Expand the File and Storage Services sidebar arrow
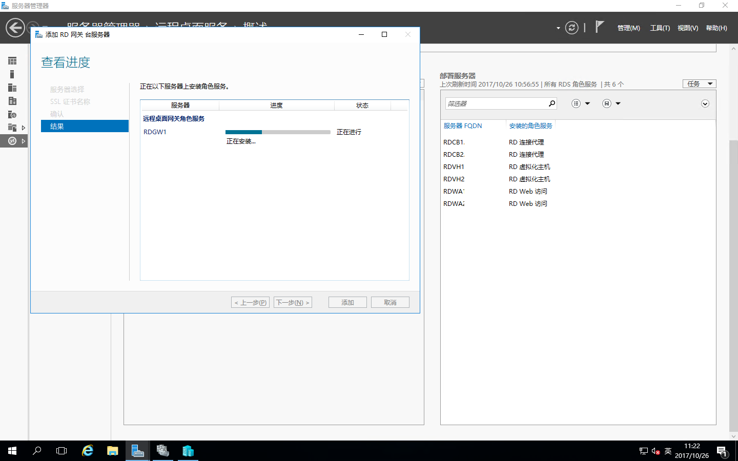This screenshot has width=738, height=461. coord(24,128)
